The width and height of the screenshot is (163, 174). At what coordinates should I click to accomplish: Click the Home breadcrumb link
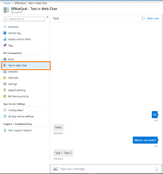(7, 3)
